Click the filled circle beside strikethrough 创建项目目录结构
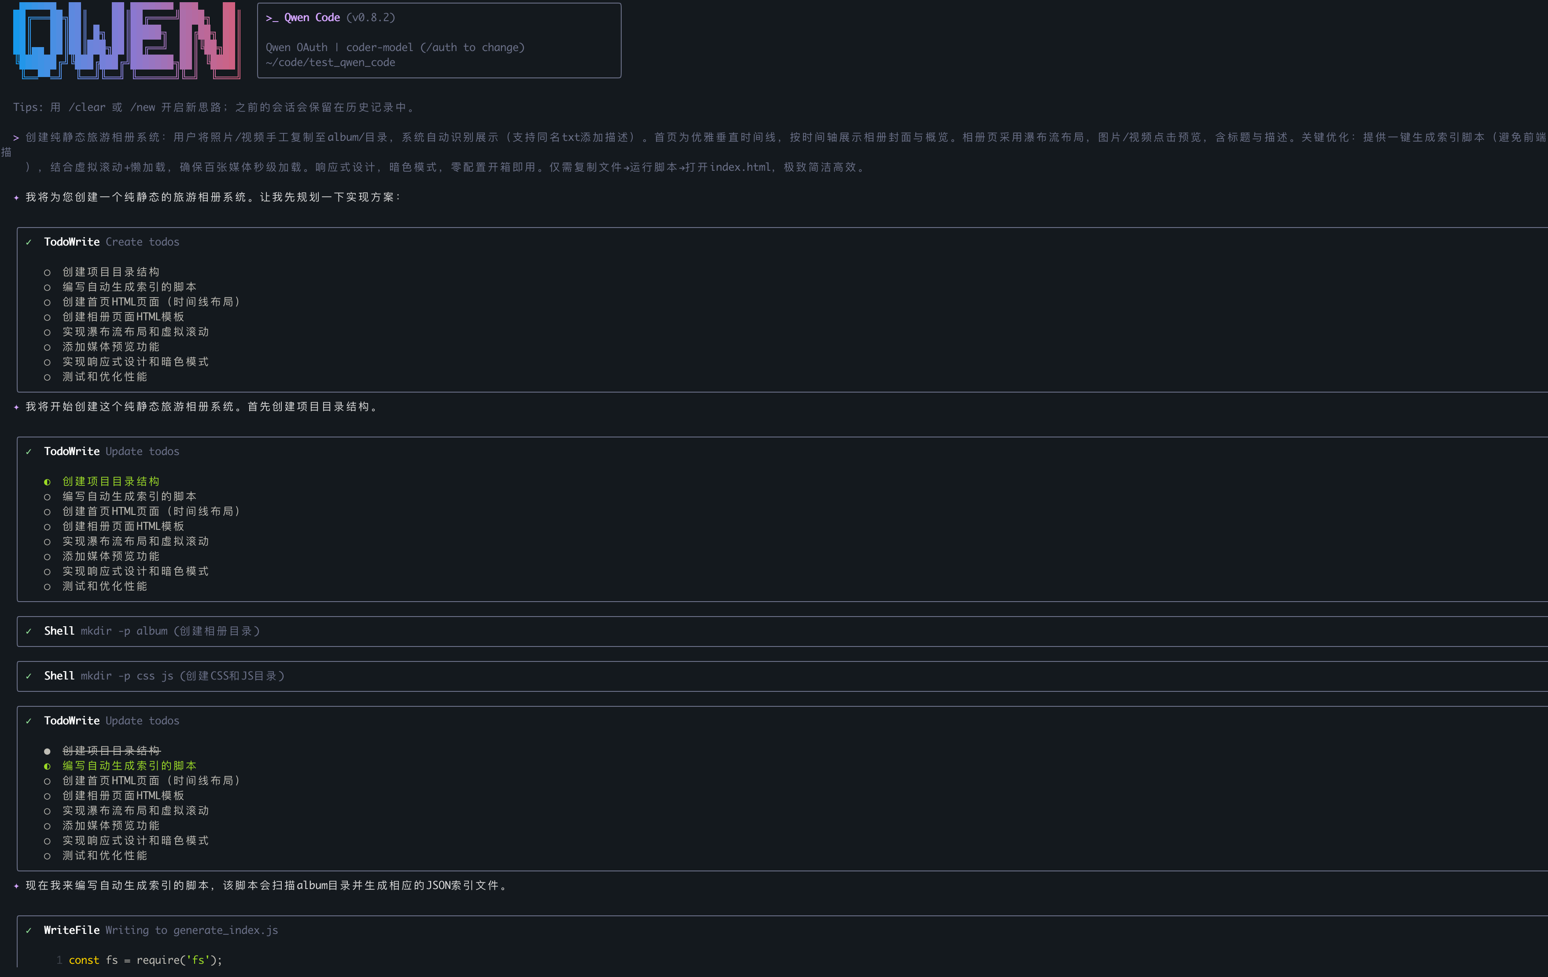 tap(47, 751)
